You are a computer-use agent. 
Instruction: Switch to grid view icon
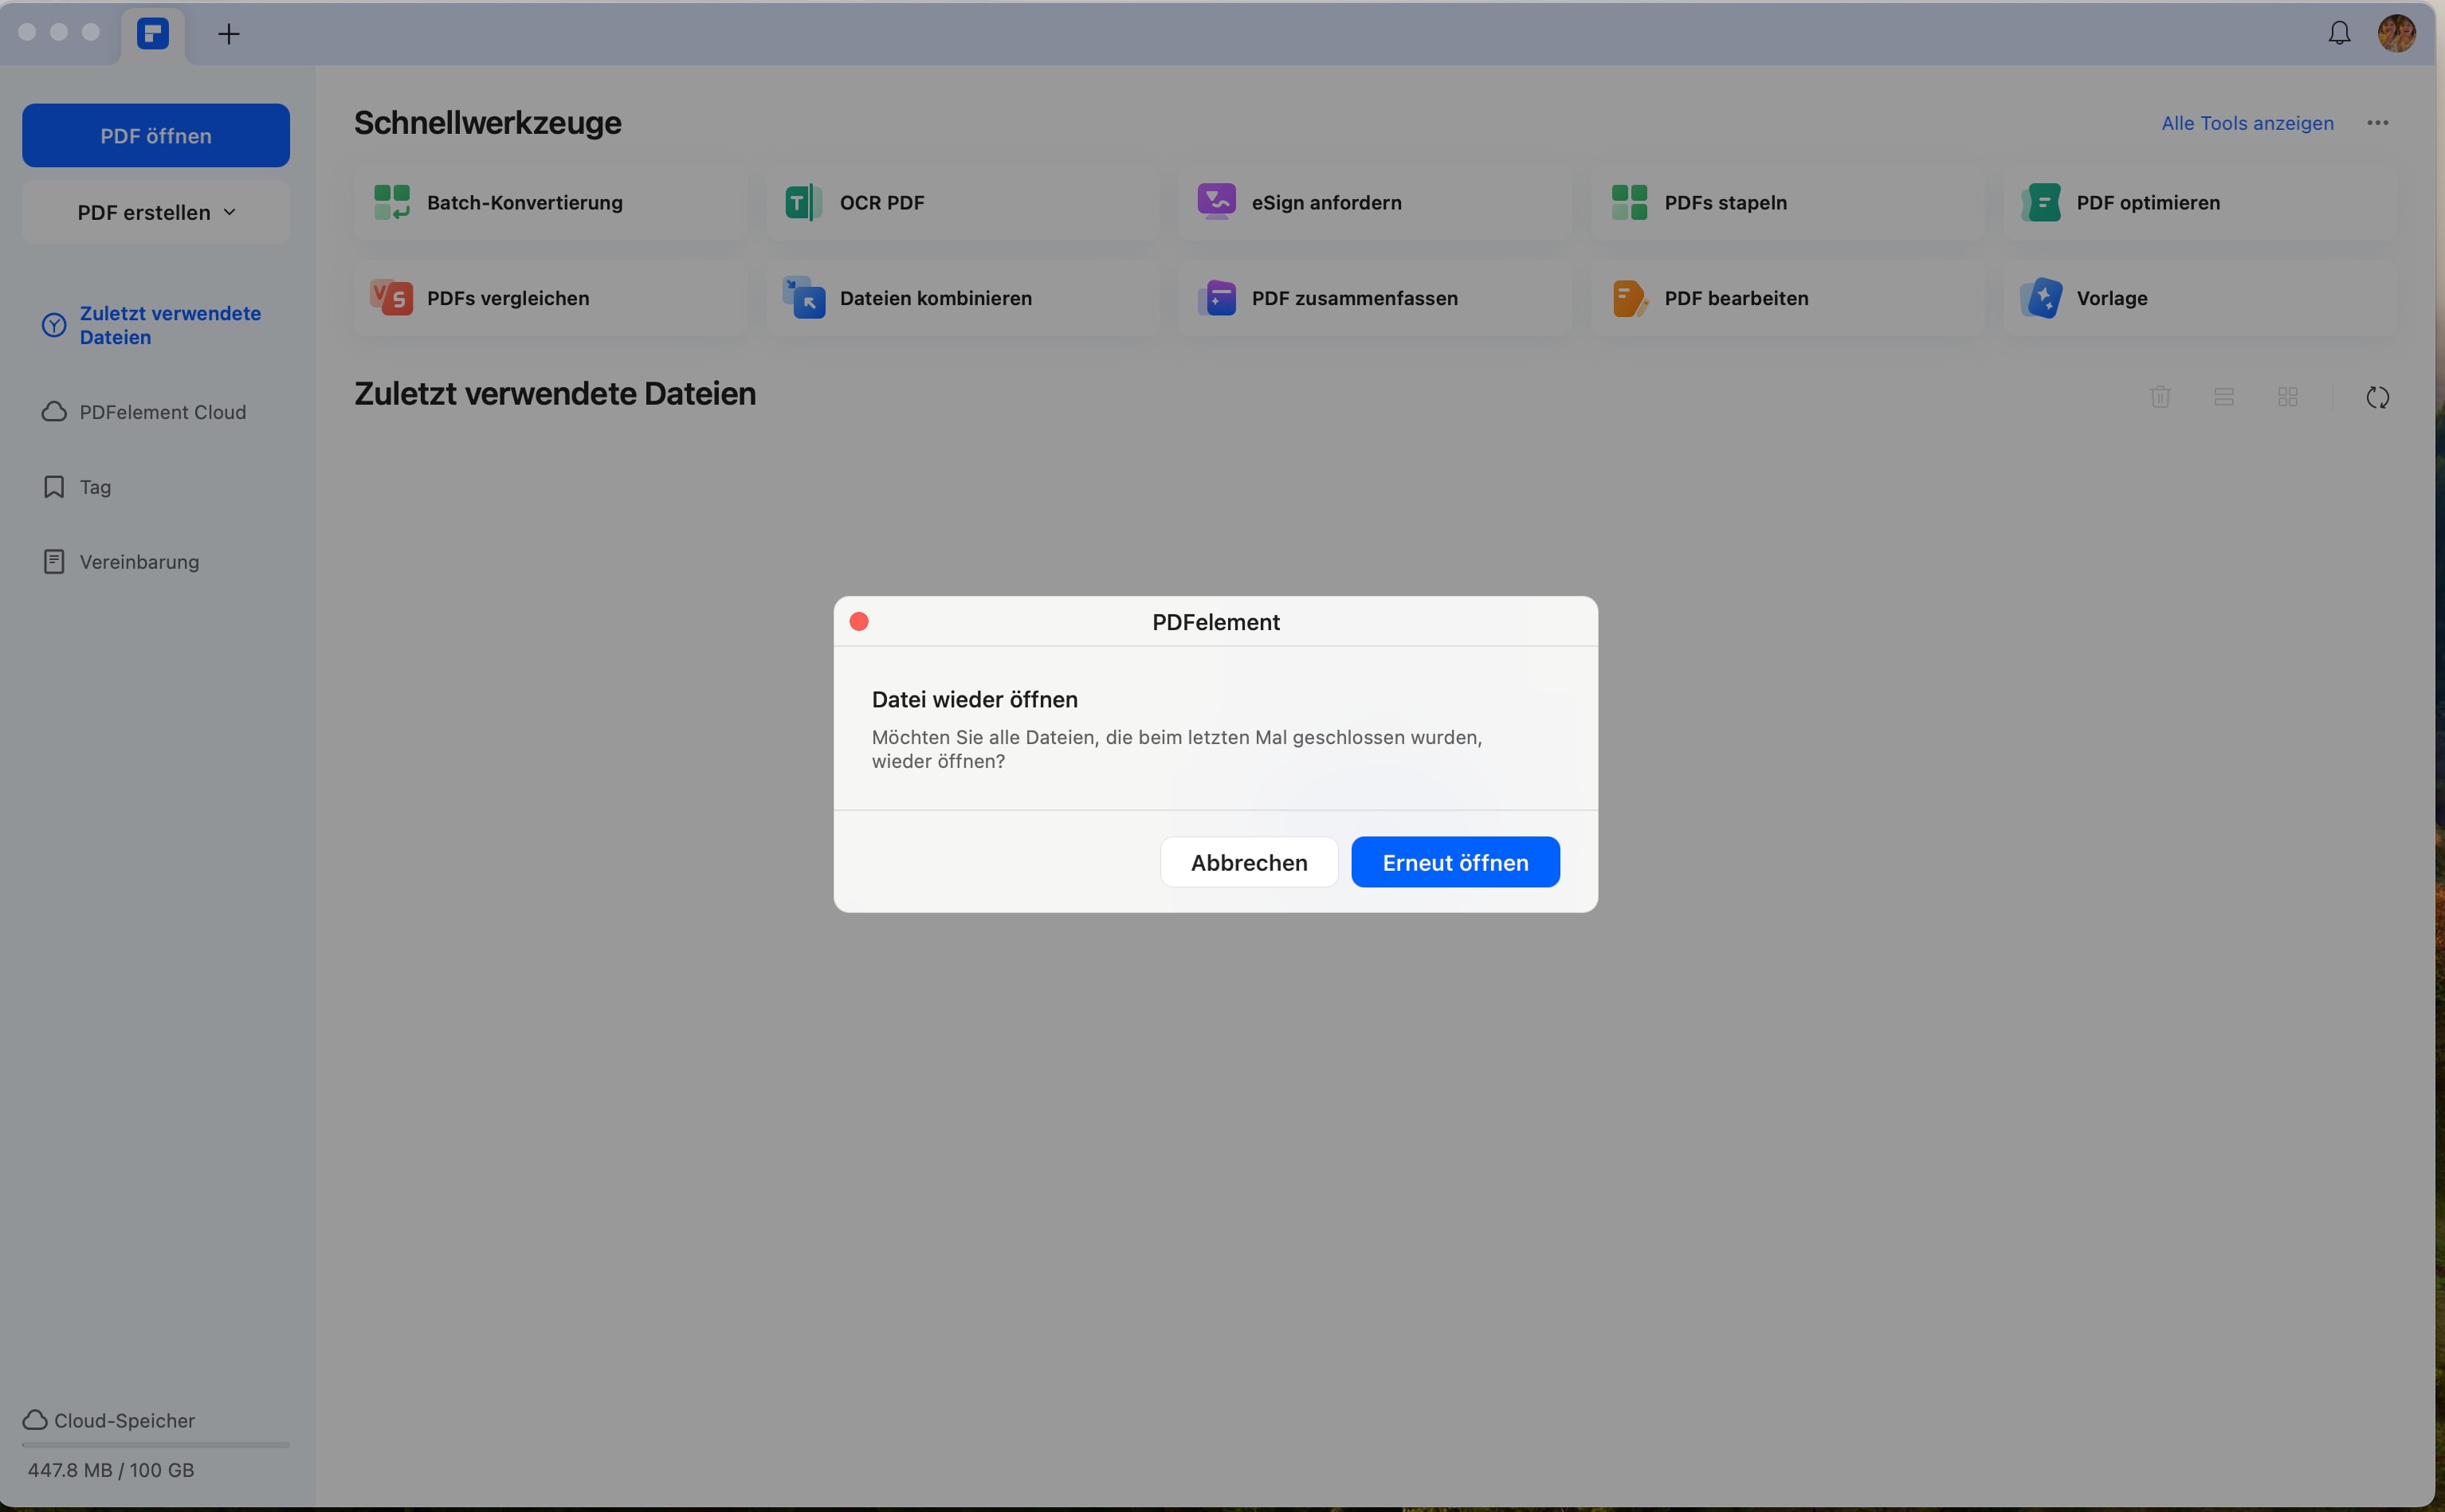[x=2287, y=397]
